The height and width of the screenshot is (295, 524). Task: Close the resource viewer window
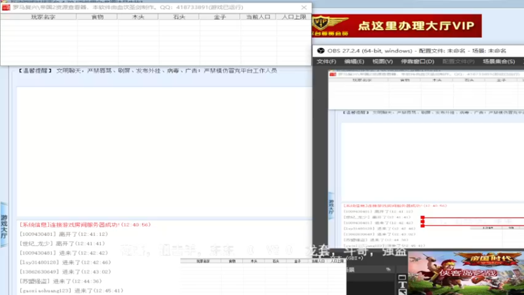(x=304, y=7)
